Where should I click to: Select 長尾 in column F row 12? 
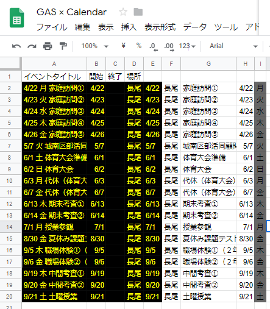point(171,204)
